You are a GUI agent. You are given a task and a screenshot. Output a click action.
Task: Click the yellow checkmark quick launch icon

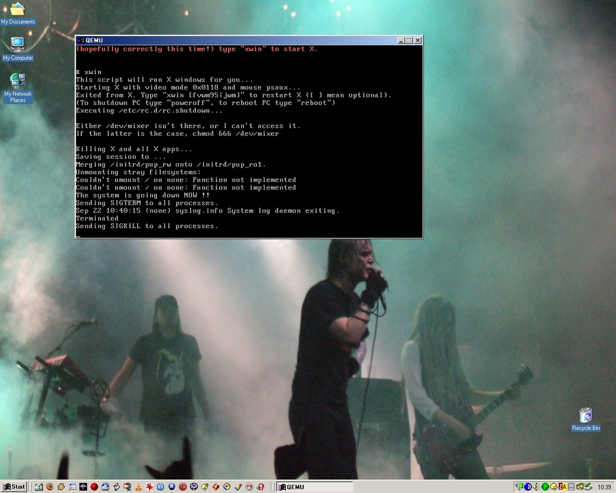point(238,487)
